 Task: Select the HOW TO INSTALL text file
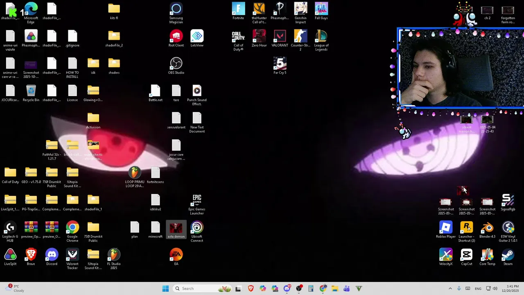click(72, 68)
